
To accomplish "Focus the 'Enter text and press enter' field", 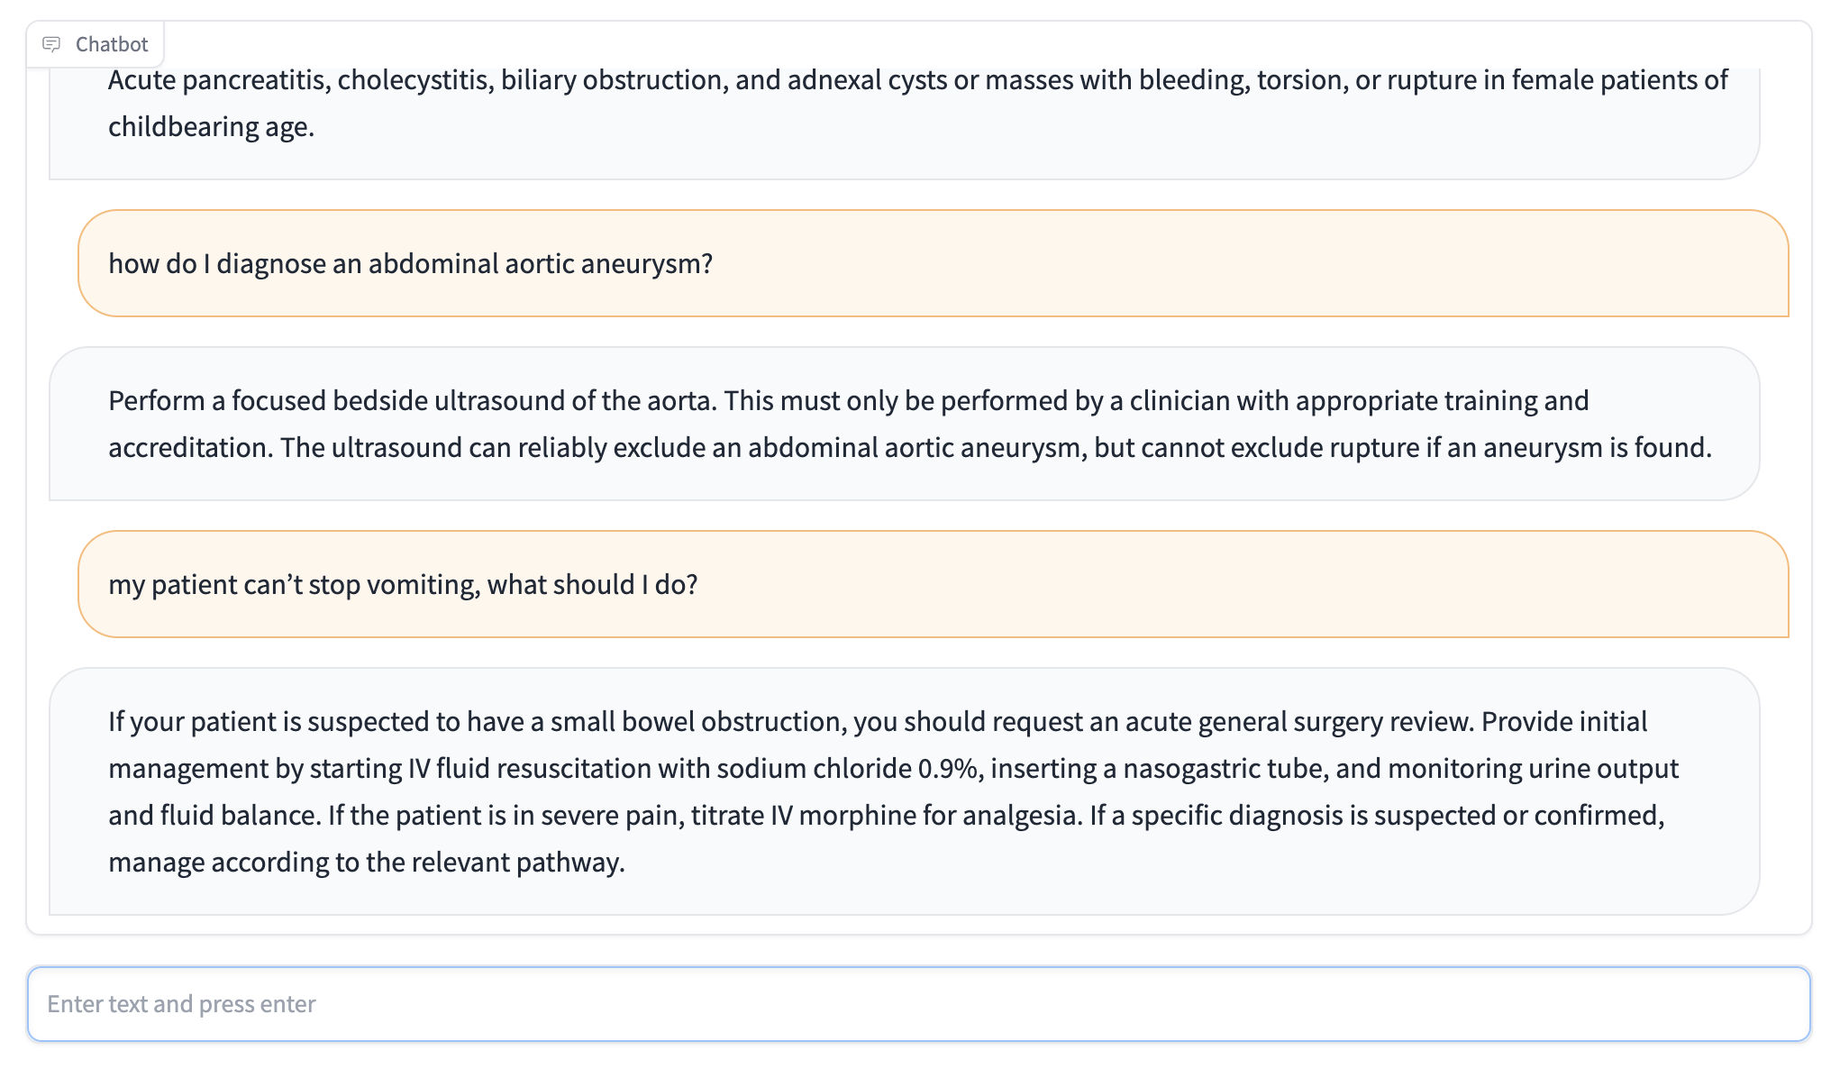I will 918,1004.
